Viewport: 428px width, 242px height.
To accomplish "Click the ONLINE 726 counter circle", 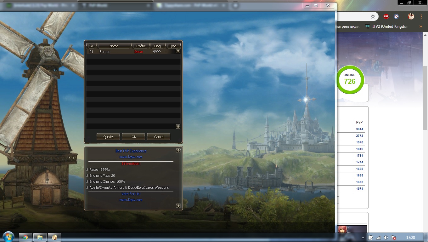I will pyautogui.click(x=350, y=79).
